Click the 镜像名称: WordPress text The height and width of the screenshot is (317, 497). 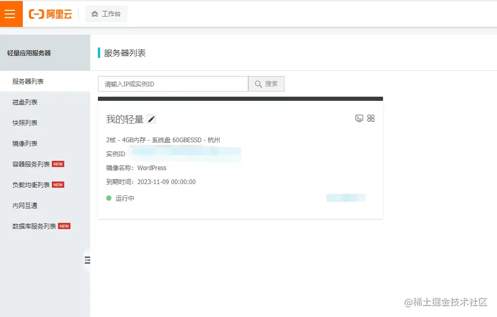click(x=136, y=168)
